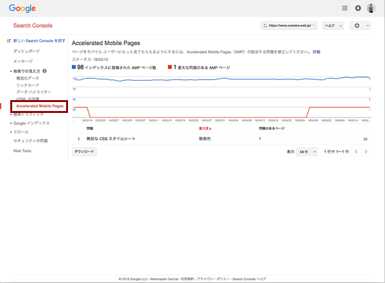Click the 1 行中 1〜1 行 pagination text
This screenshot has height=283, width=385.
(336, 152)
